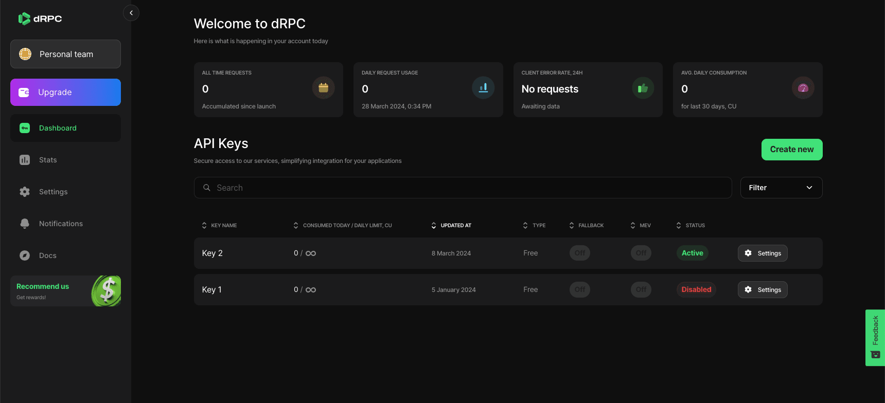Screen dimensions: 885x403
Task: Toggle MEV switch for Key 2
Action: pyautogui.click(x=641, y=253)
